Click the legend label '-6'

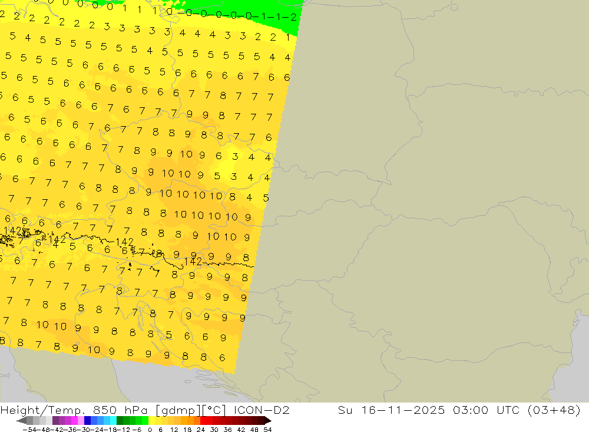[137, 430]
